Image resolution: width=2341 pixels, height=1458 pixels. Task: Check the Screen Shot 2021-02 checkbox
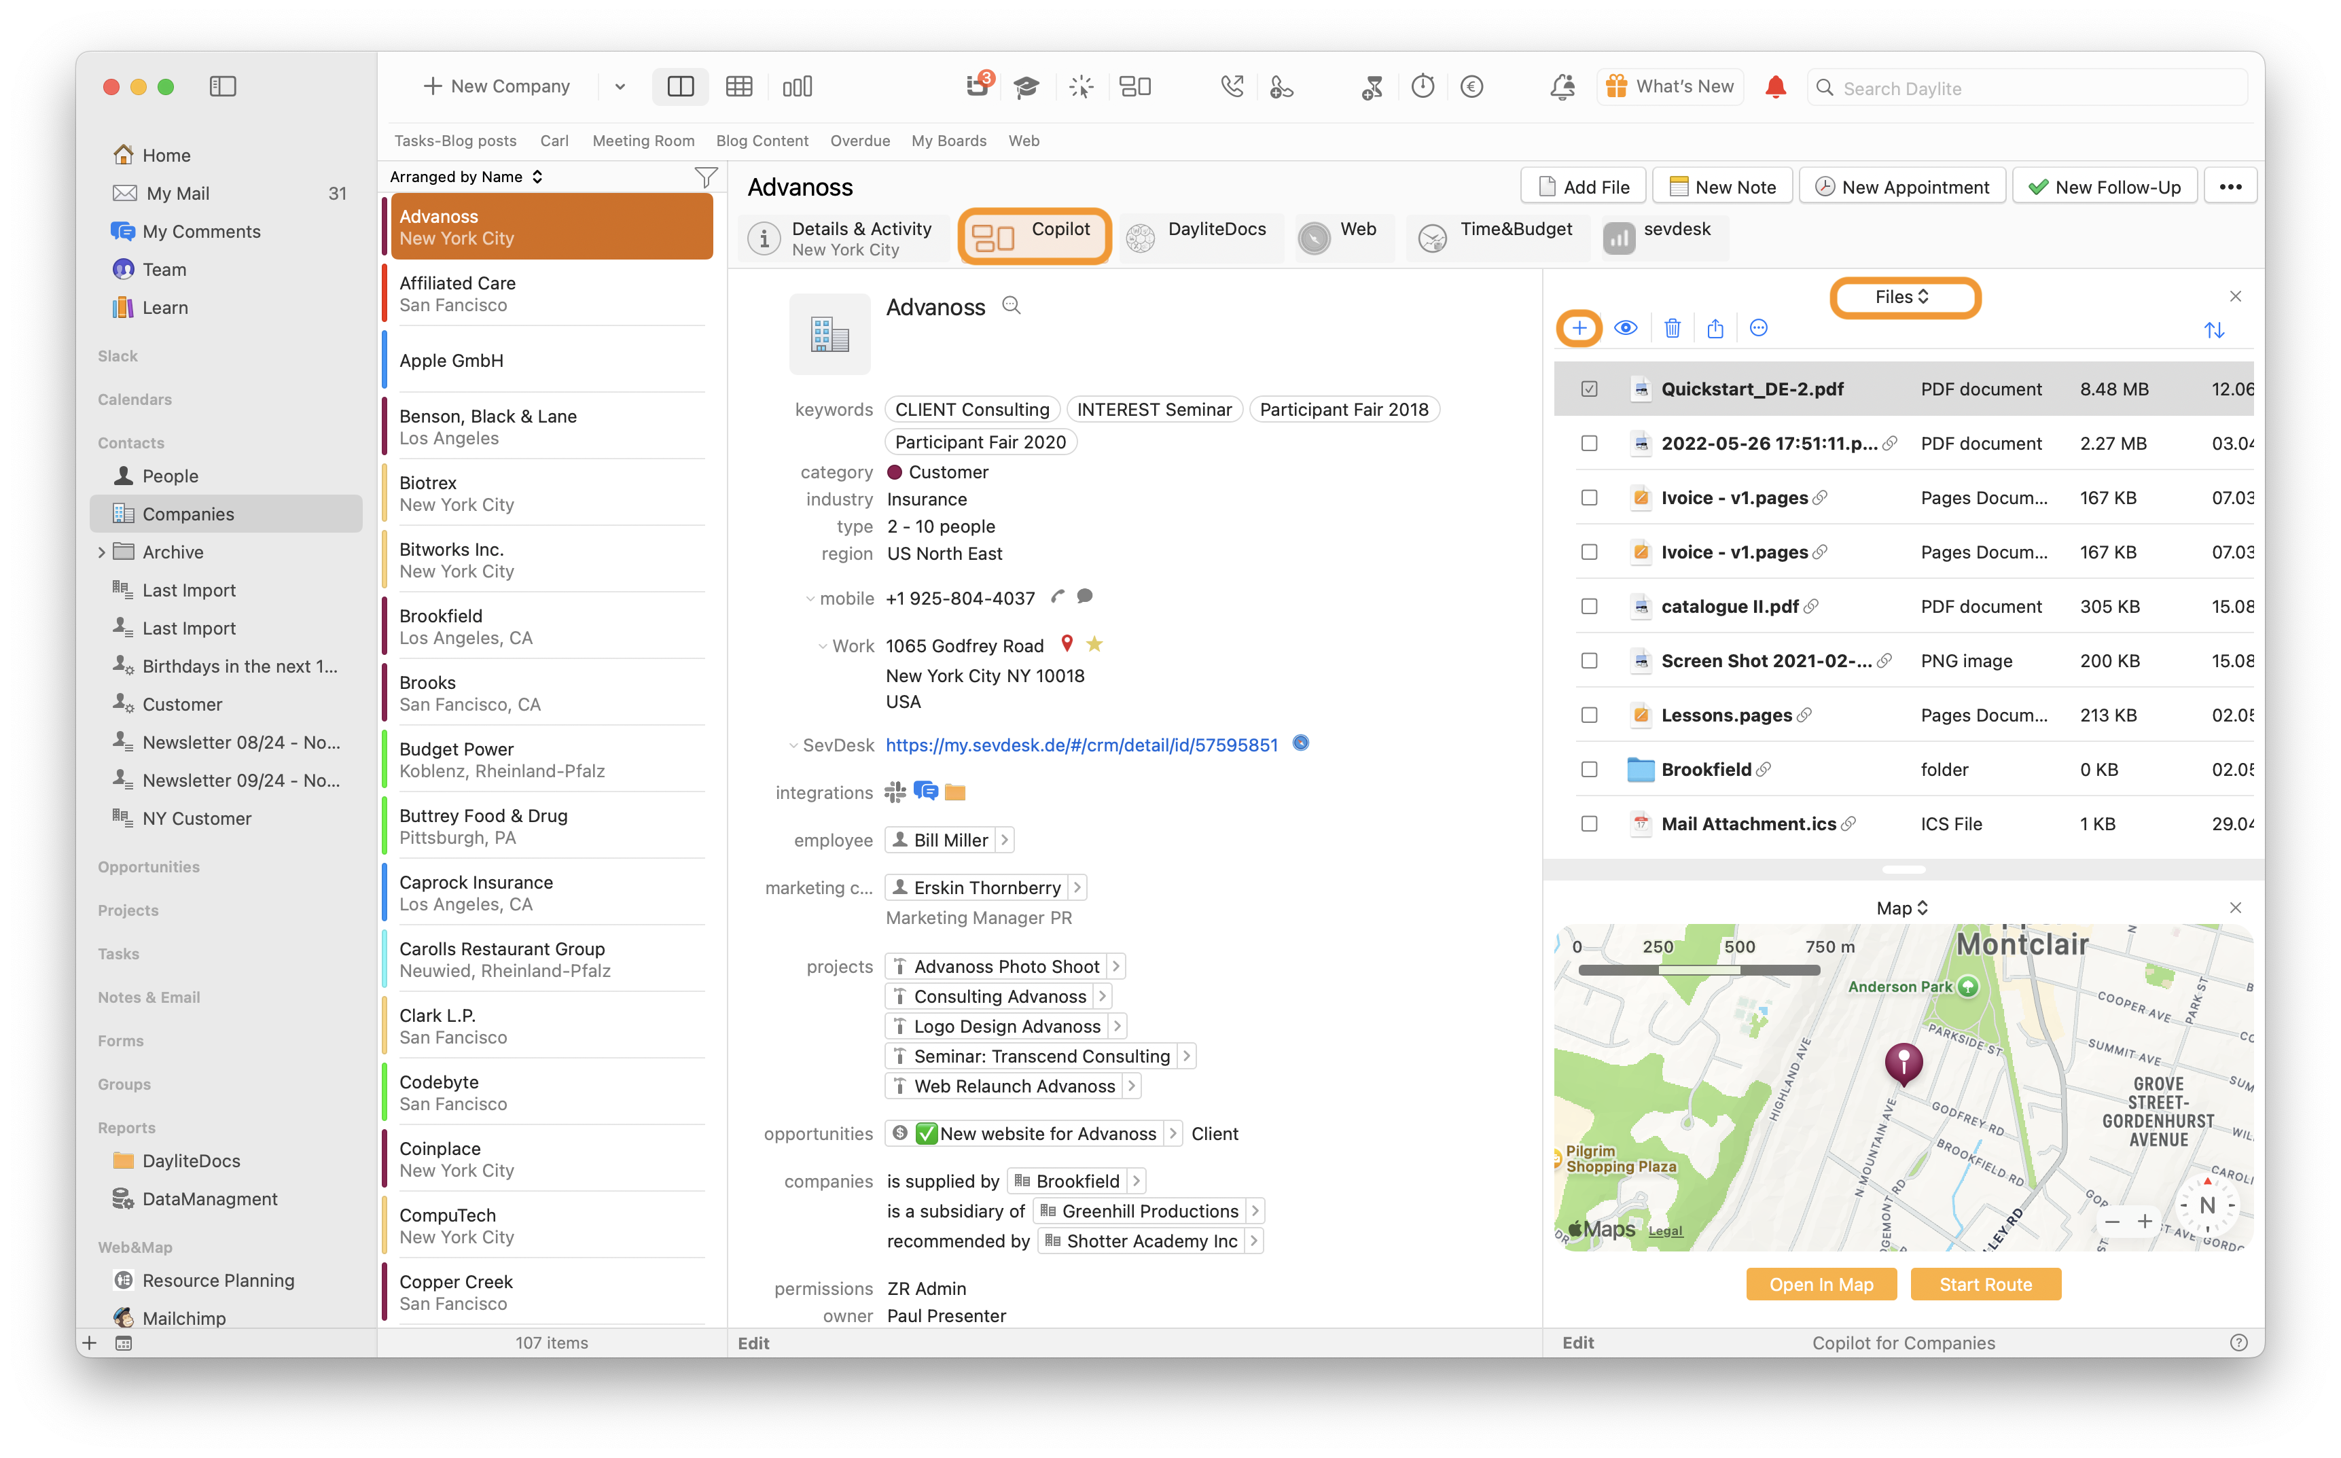tap(1589, 660)
